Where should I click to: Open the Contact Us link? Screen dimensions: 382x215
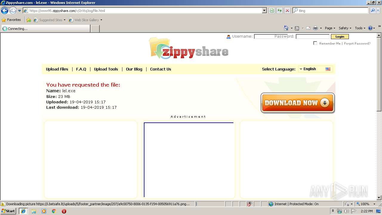tap(161, 69)
